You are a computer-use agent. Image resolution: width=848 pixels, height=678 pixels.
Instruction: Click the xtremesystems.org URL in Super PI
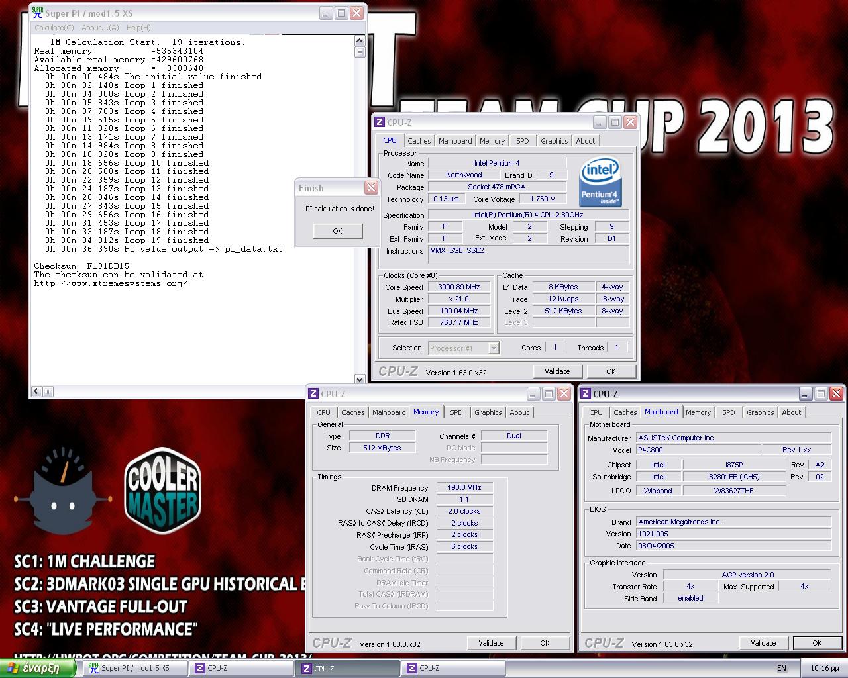[111, 283]
